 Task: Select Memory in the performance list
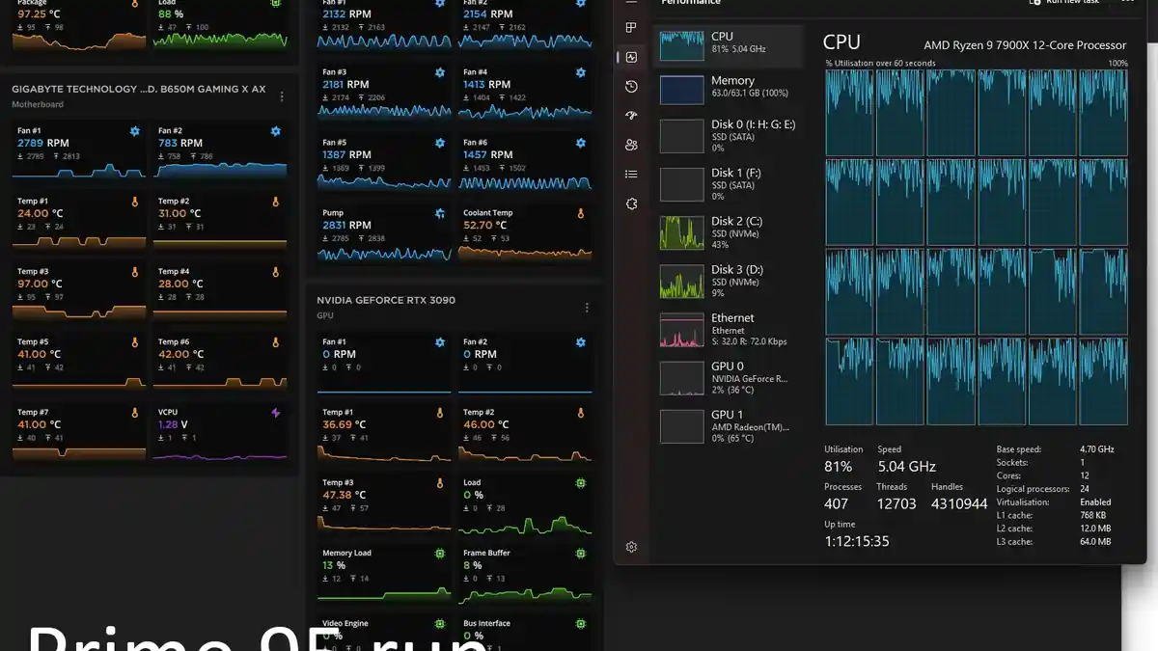coord(729,88)
